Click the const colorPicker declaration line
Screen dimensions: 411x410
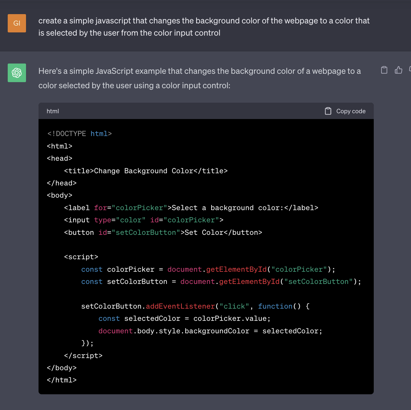[x=208, y=269]
